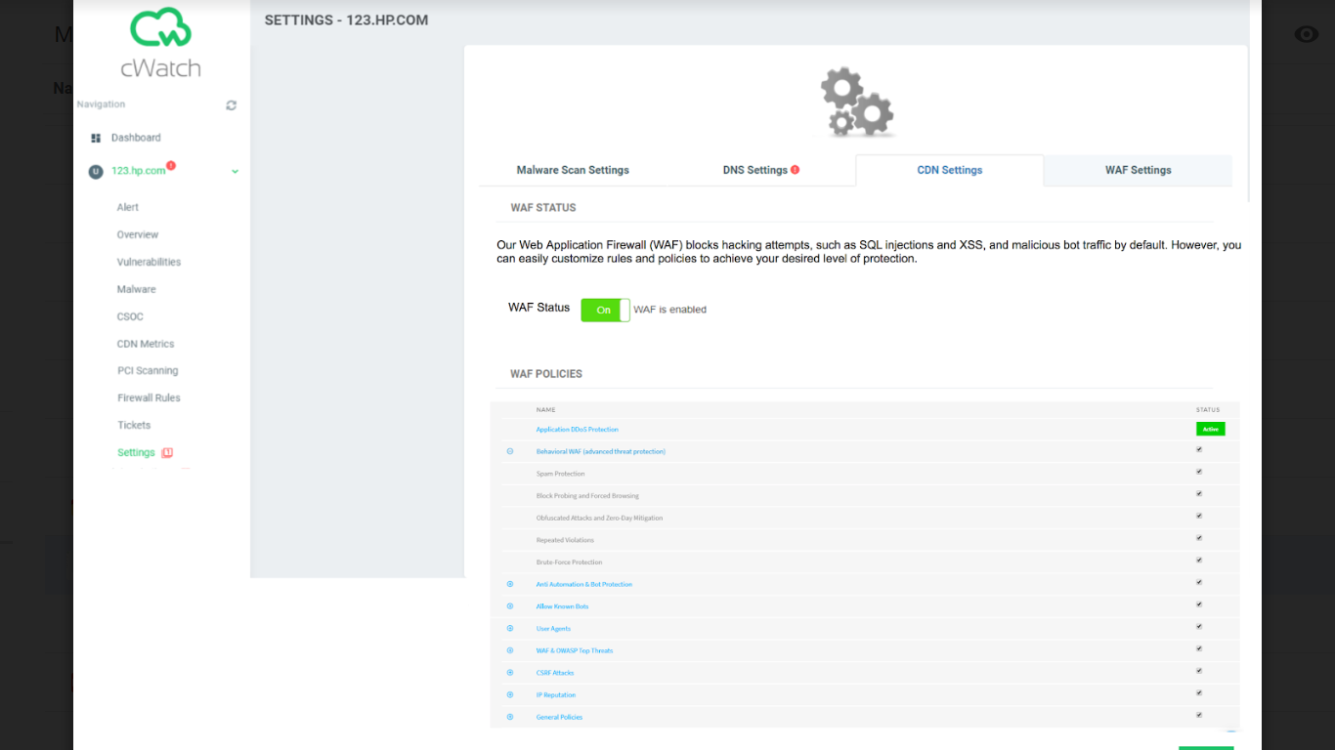The image size is (1335, 750).
Task: Click the red warning icon on DNS Settings
Action: pos(795,170)
